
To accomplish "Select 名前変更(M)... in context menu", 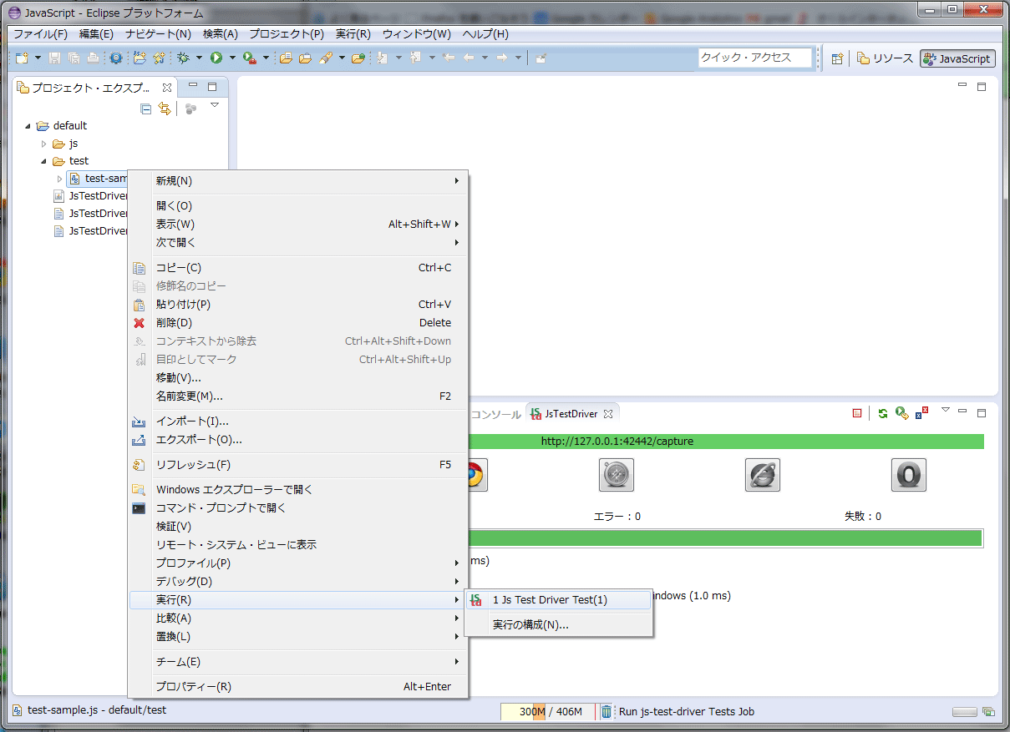I will click(x=297, y=396).
